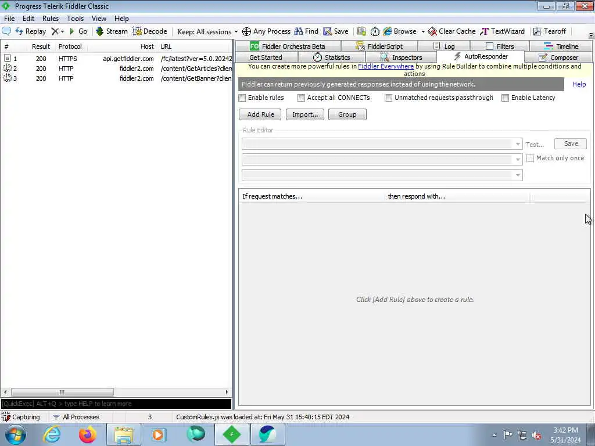
Task: Pick target with Any Process icon
Action: pos(266,31)
